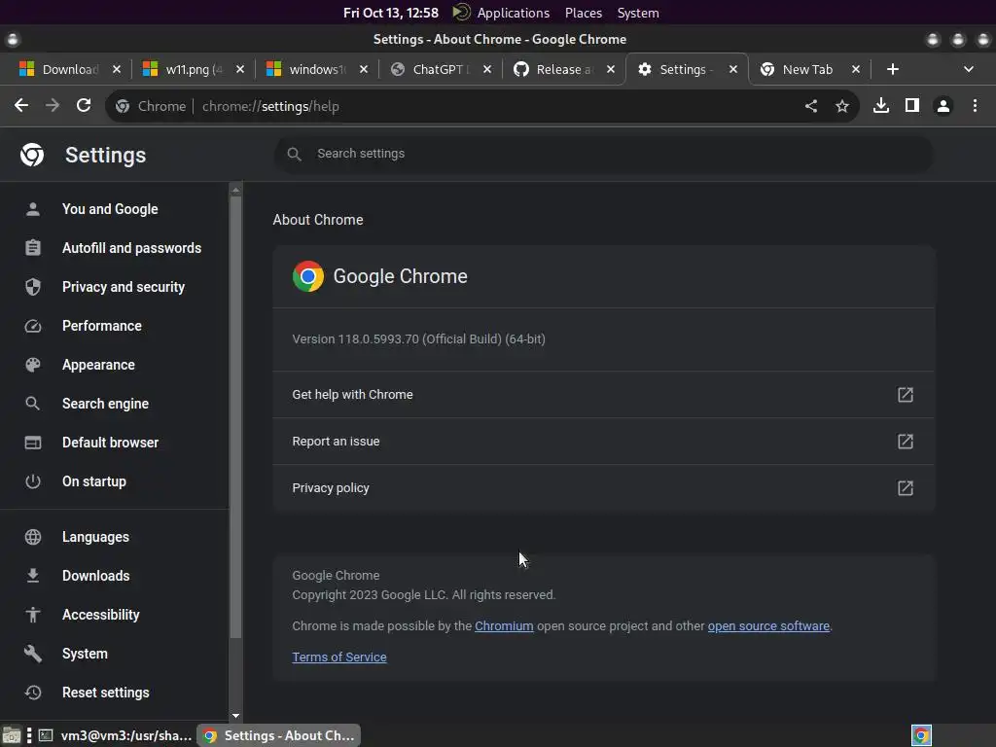Open Performance settings
The height and width of the screenshot is (747, 996).
tap(115, 326)
